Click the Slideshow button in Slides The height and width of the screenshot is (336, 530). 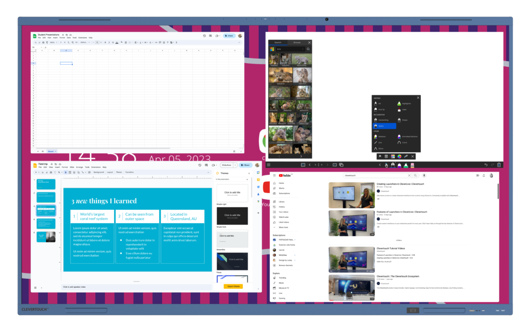(x=226, y=165)
